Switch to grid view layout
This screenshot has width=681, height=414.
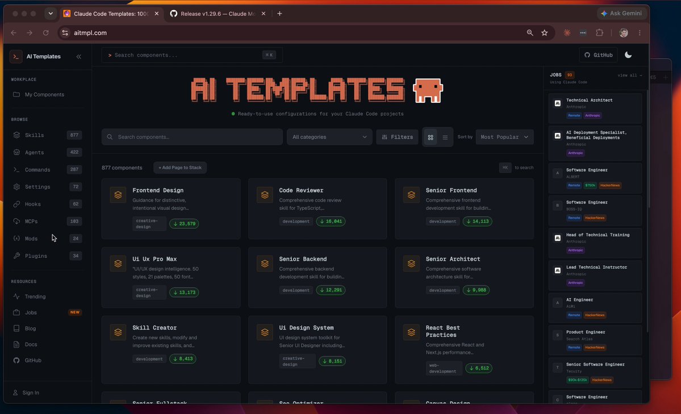point(431,137)
